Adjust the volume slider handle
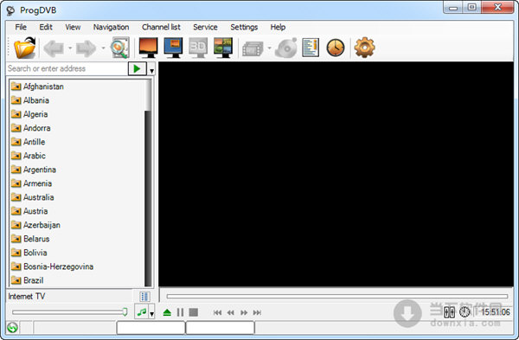 tap(125, 311)
